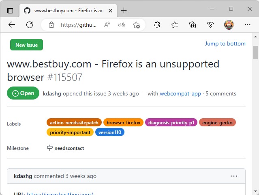This screenshot has width=259, height=195.
Task: Click the scrollbar up arrow
Action: (255, 37)
